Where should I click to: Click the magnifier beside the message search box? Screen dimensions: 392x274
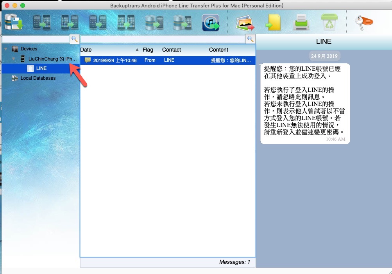click(250, 39)
